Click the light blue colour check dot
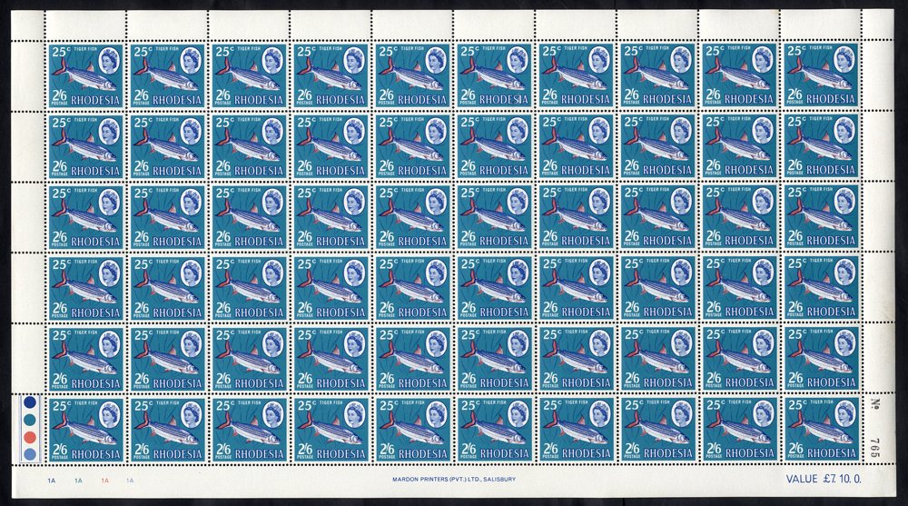908x506 pixels. coord(30,453)
